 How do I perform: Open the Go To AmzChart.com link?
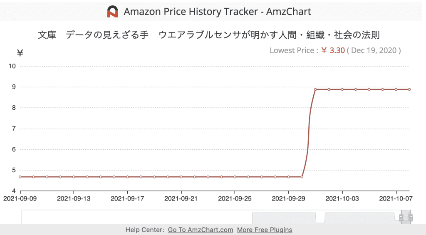201,230
